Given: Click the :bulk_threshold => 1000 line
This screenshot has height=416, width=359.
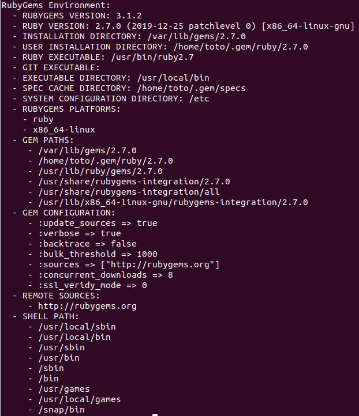Looking at the screenshot, I should (x=98, y=254).
